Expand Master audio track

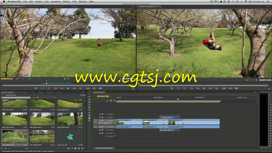pyautogui.click(x=107, y=136)
